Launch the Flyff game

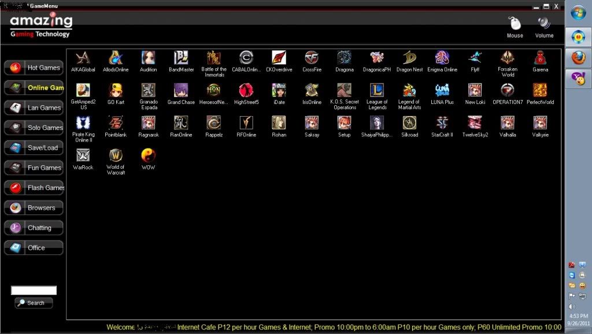pyautogui.click(x=475, y=58)
